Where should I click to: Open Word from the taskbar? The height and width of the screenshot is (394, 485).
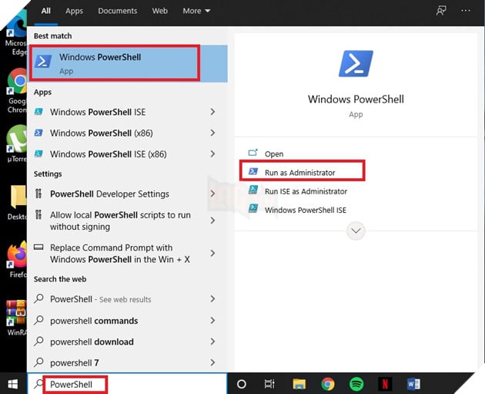[x=413, y=384]
